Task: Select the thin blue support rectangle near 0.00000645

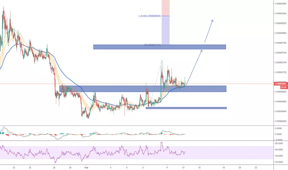Action: (x=186, y=108)
